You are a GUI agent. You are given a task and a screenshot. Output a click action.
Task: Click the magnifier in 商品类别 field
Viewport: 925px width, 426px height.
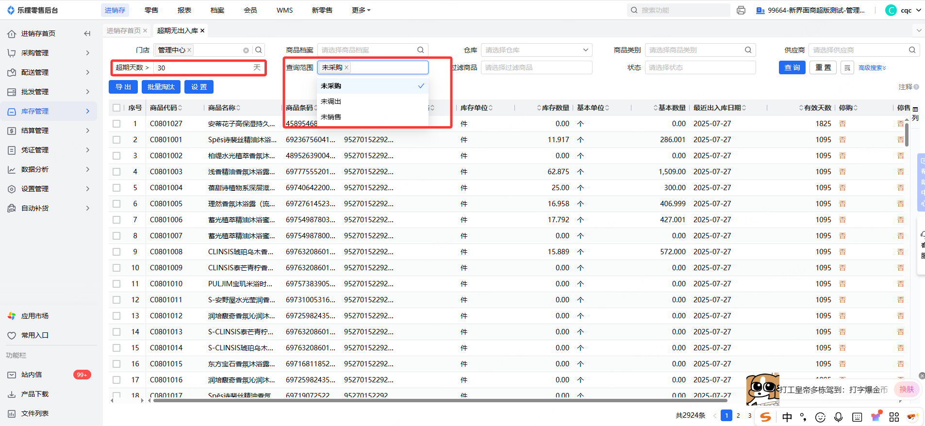click(748, 50)
